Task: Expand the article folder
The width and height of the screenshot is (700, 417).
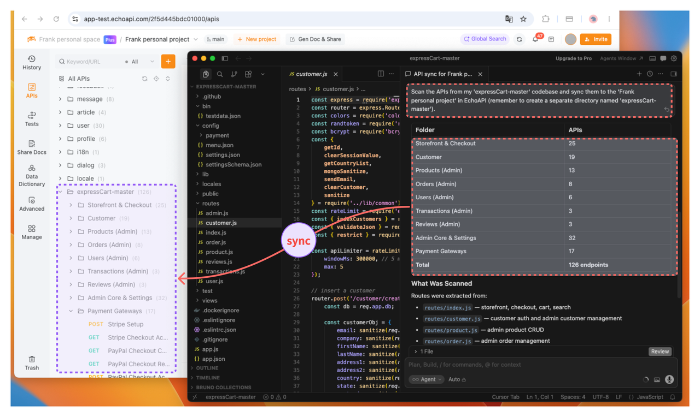Action: click(x=60, y=112)
